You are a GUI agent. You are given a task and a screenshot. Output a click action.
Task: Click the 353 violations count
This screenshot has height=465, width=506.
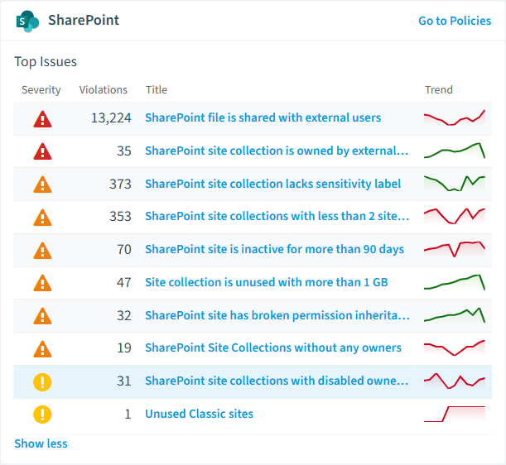(x=120, y=217)
